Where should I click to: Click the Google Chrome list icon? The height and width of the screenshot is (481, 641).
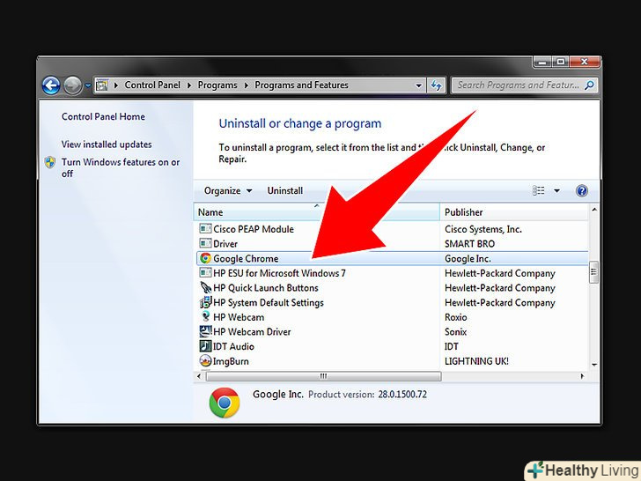[205, 258]
